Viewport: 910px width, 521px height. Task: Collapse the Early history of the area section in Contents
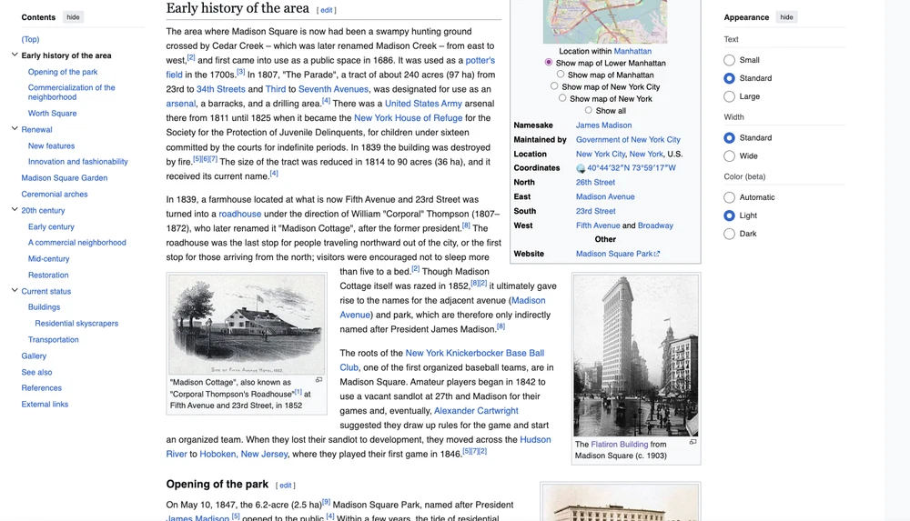[x=15, y=55]
